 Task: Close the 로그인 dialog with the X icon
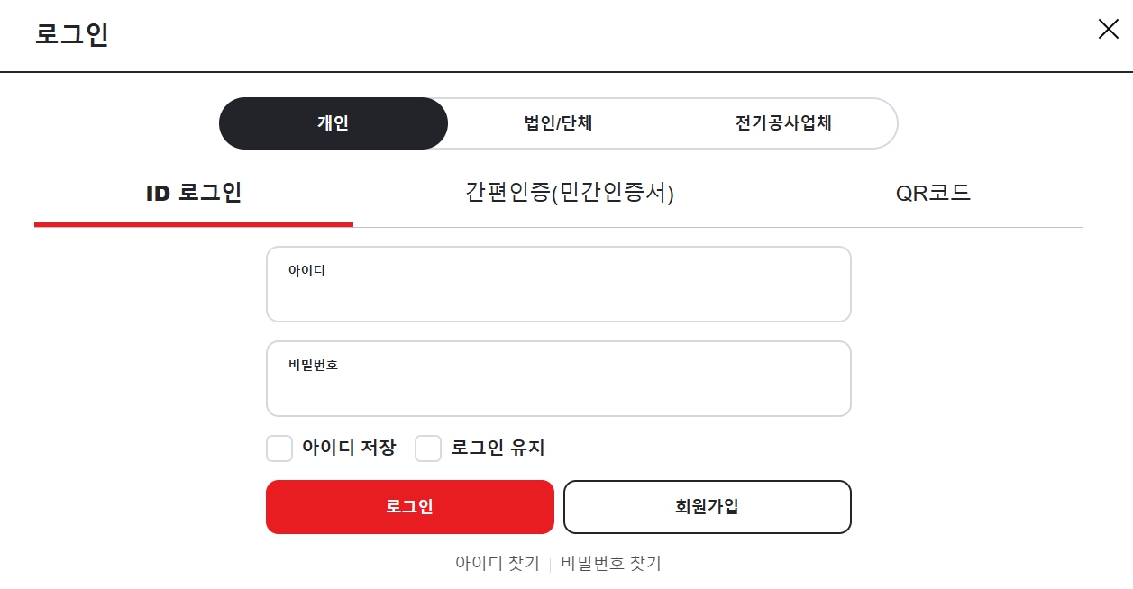pyautogui.click(x=1108, y=29)
